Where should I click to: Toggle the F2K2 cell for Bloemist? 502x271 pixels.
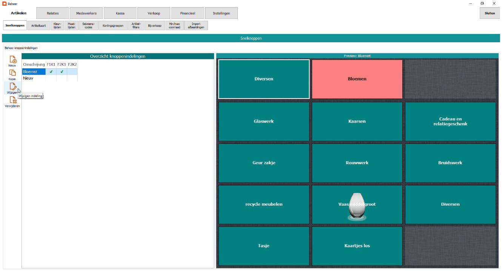72,72
